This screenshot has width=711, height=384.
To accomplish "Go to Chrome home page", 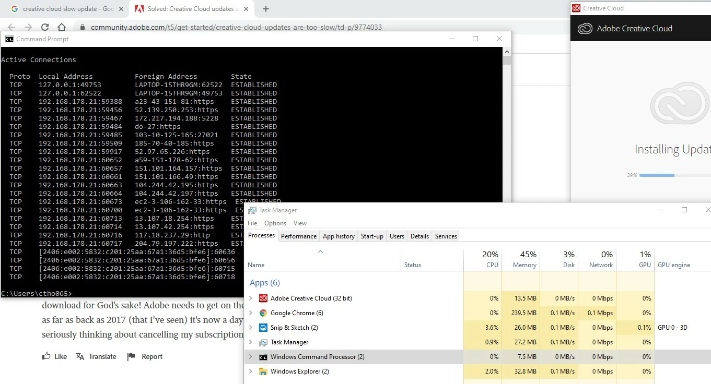I will tap(62, 27).
